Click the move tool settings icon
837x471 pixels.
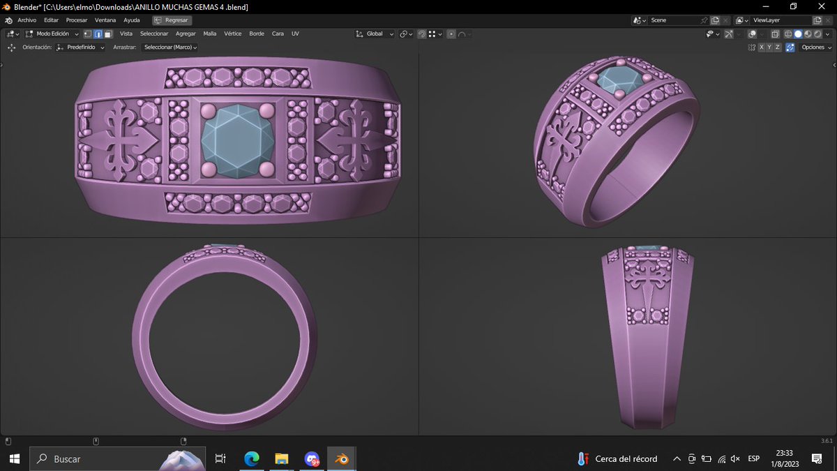[11, 47]
